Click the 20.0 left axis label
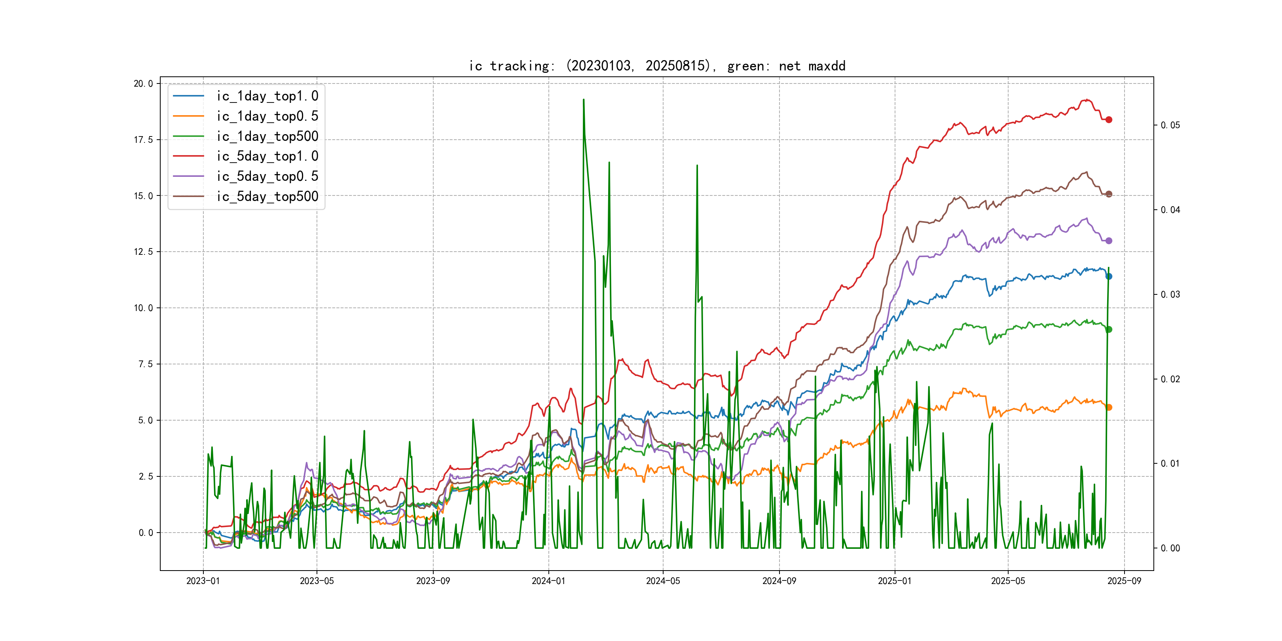 tap(143, 83)
